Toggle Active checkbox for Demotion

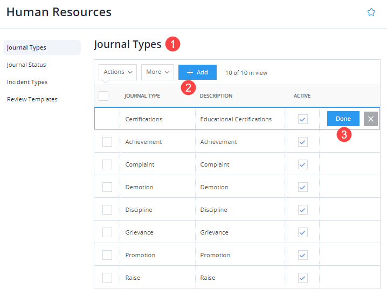[302, 187]
